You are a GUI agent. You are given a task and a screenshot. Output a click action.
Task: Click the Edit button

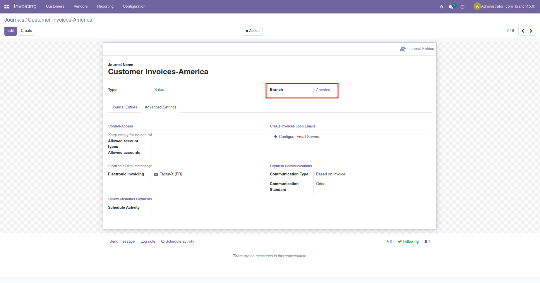[x=11, y=31]
